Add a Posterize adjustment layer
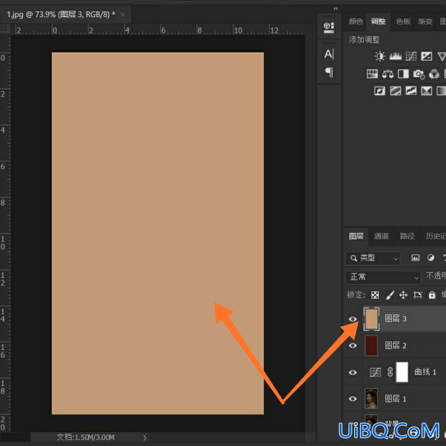Viewport: 446px width, 446px height. [395, 91]
